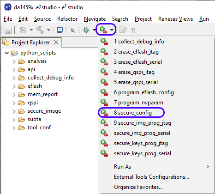Click the skip breakpoints icon
The image size is (215, 194).
(x=72, y=30)
